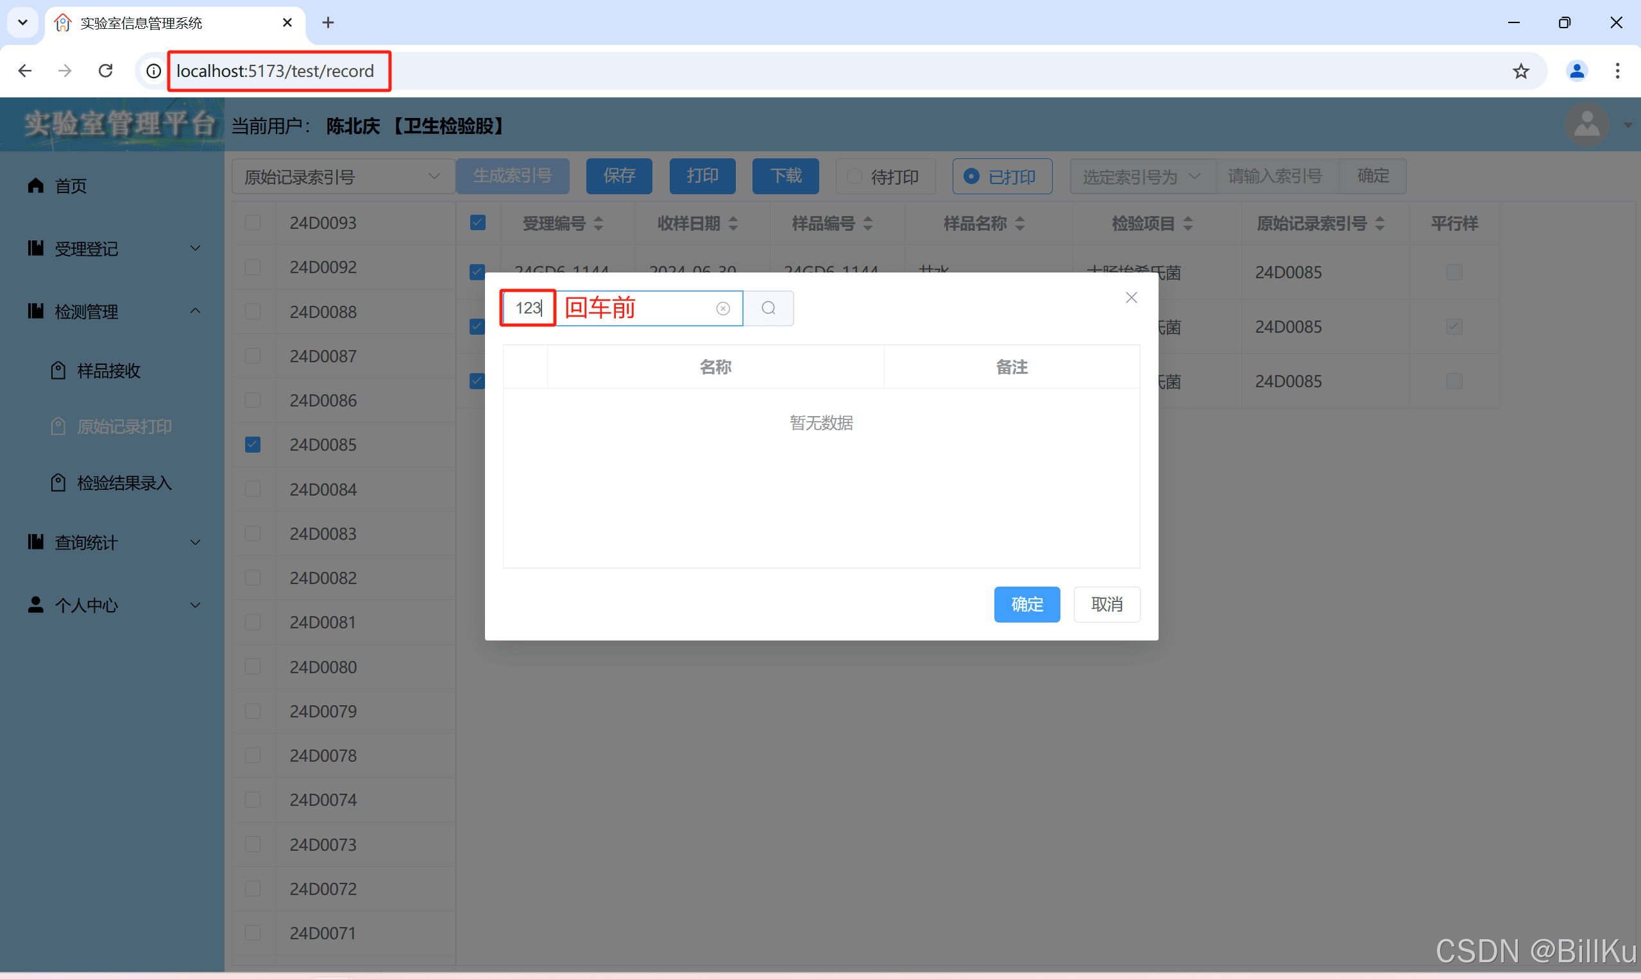The height and width of the screenshot is (979, 1641).
Task: Close the 实验室信息管理系统 tab
Action: [x=287, y=22]
